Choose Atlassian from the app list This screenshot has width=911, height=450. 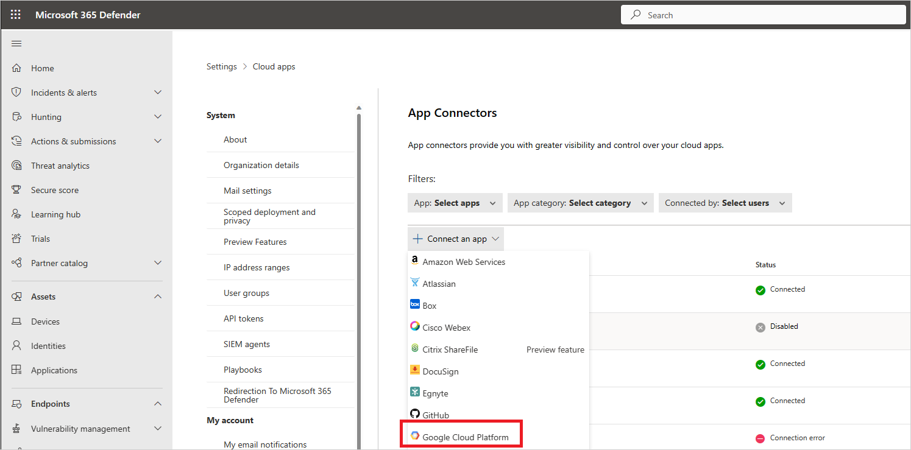point(498,284)
